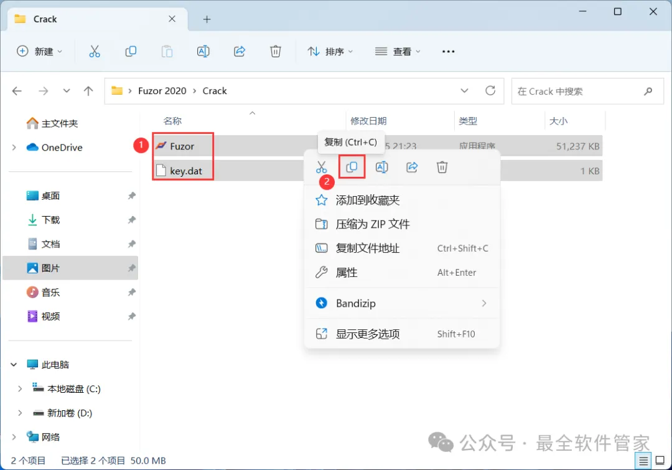
Task: Open a new tab with plus button
Action: pos(207,19)
